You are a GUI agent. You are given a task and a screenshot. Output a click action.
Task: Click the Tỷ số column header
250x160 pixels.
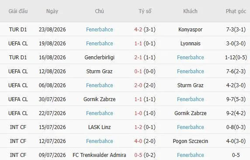pyautogui.click(x=145, y=11)
